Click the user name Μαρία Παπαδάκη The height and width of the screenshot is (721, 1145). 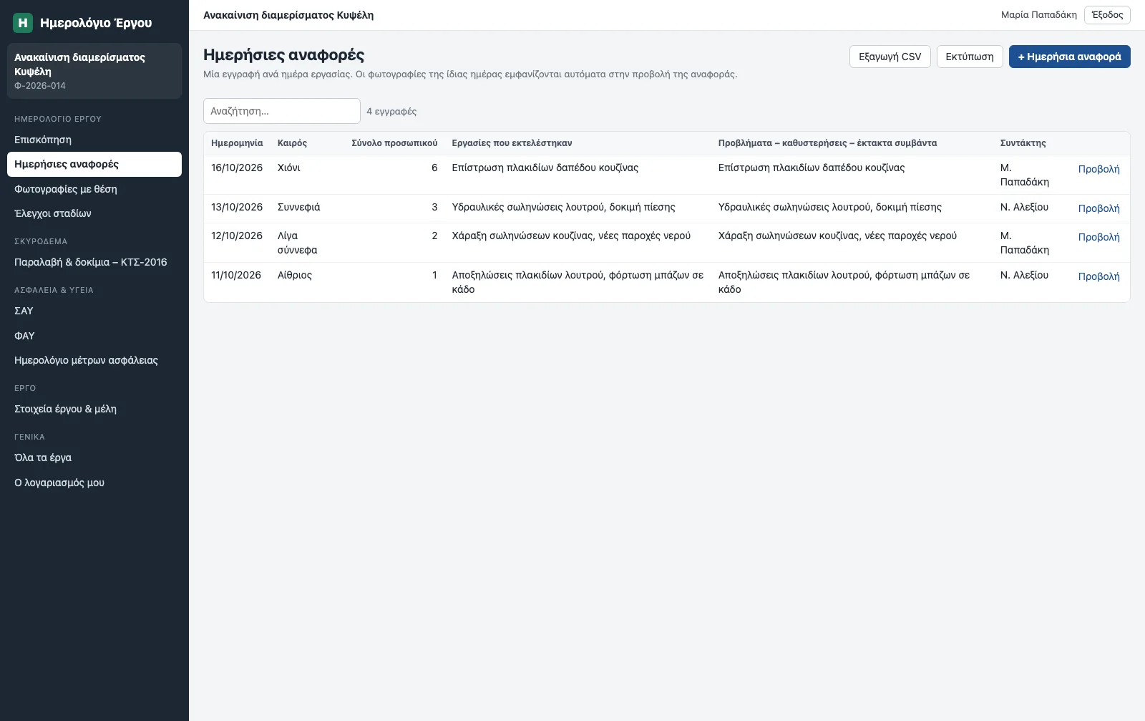click(x=1038, y=15)
